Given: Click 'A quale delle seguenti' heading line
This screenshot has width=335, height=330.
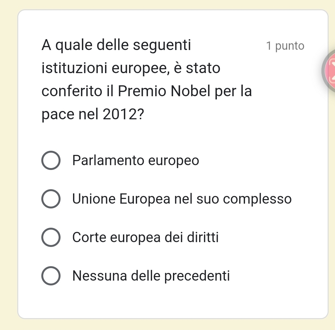Looking at the screenshot, I should click(x=116, y=45).
